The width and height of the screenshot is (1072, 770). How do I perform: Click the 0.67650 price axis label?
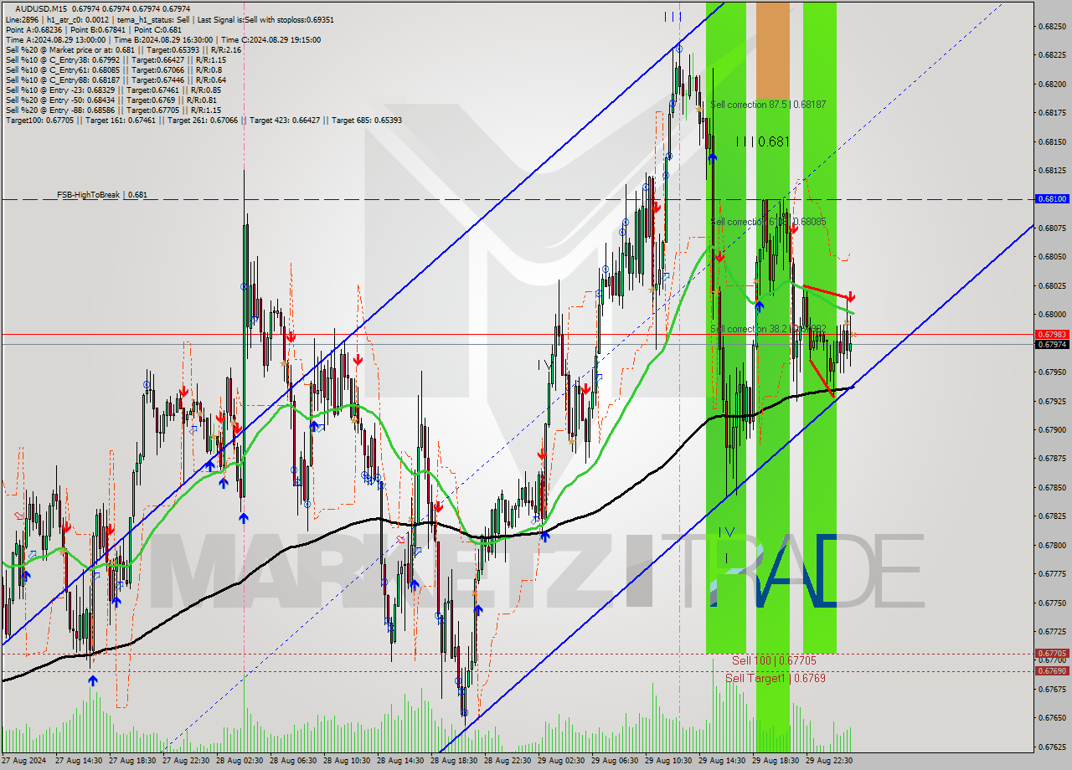[1052, 717]
